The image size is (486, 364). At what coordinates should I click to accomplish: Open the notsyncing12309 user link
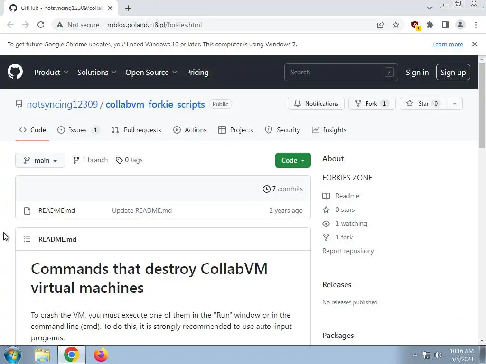click(x=62, y=104)
